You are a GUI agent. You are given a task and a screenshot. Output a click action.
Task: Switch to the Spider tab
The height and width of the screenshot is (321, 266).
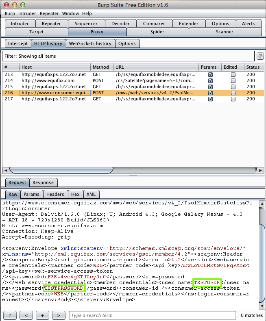[157, 32]
